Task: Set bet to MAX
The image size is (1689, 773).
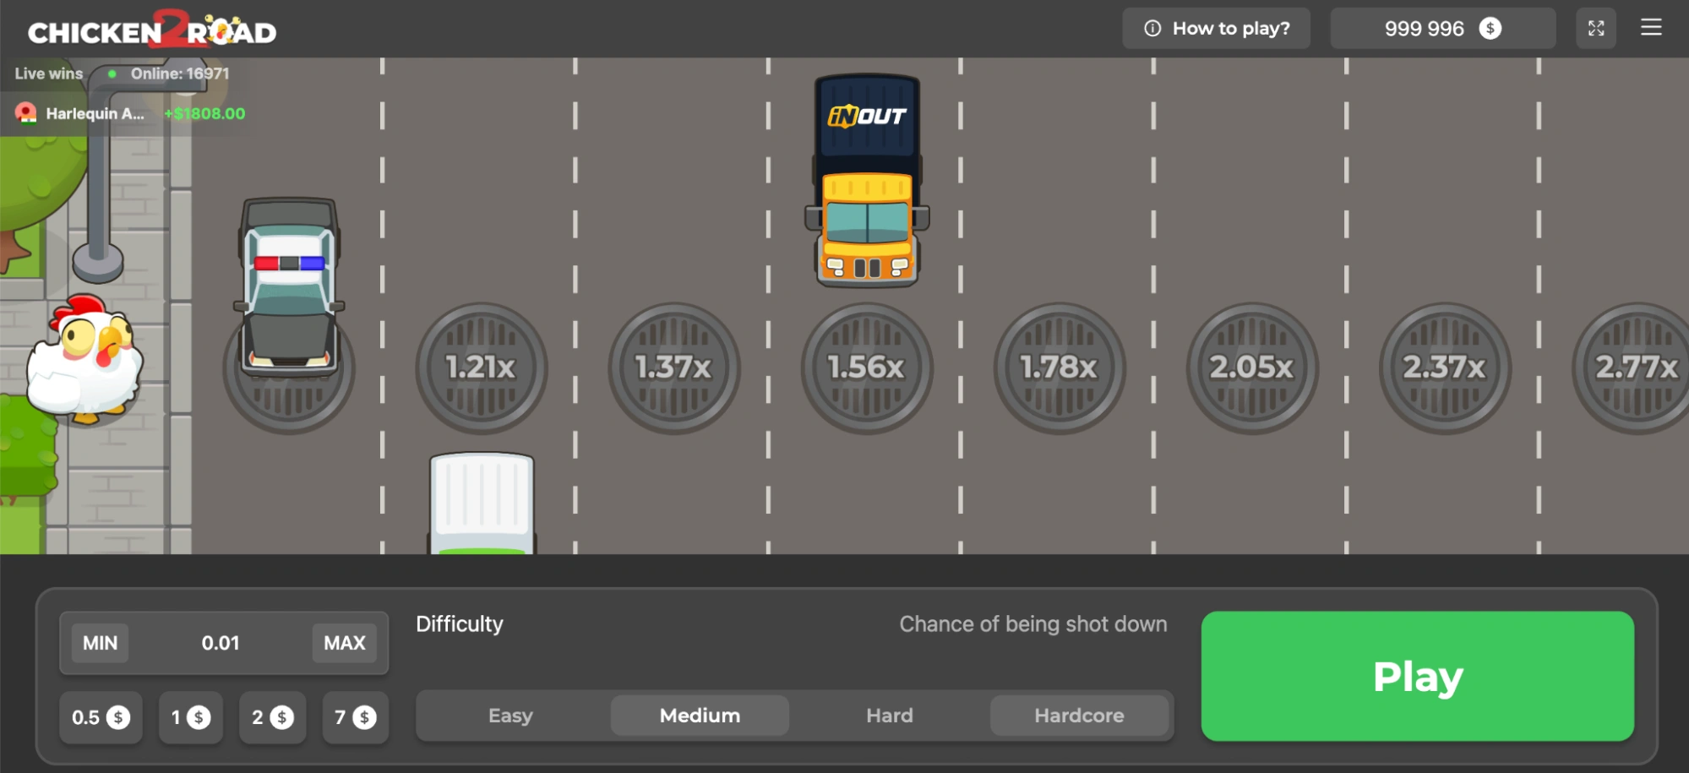Action: coord(344,643)
